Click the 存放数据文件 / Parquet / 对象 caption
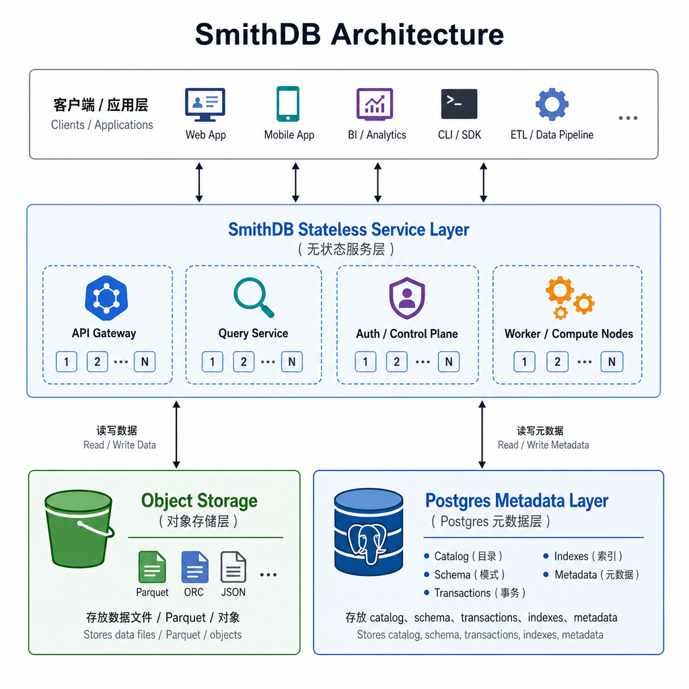The height and width of the screenshot is (689, 689). pos(163,618)
